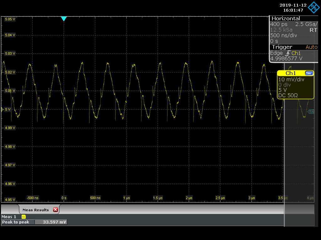Image resolution: width=321 pixels, height=240 pixels.
Task: Click the cyan trigger position marker
Action: point(64,19)
